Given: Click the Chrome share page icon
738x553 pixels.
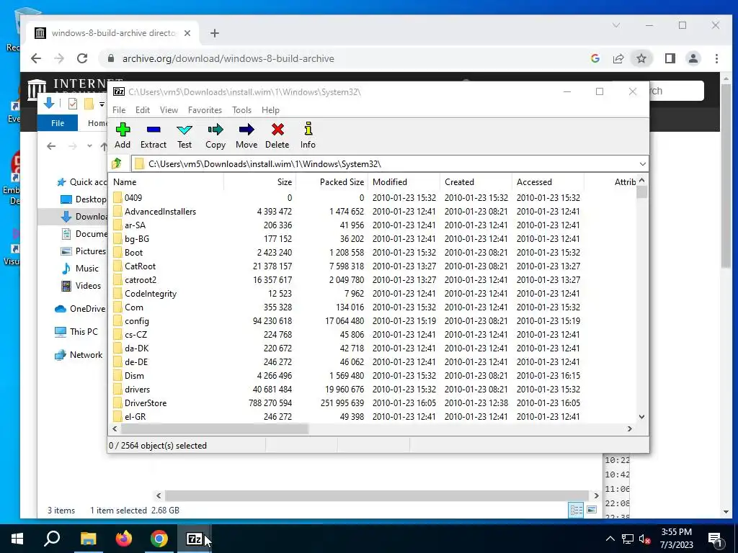Looking at the screenshot, I should (618, 58).
